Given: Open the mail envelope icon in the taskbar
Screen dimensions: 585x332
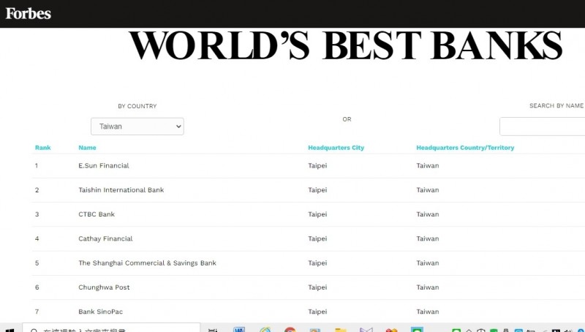Looking at the screenshot, I should click(366, 330).
